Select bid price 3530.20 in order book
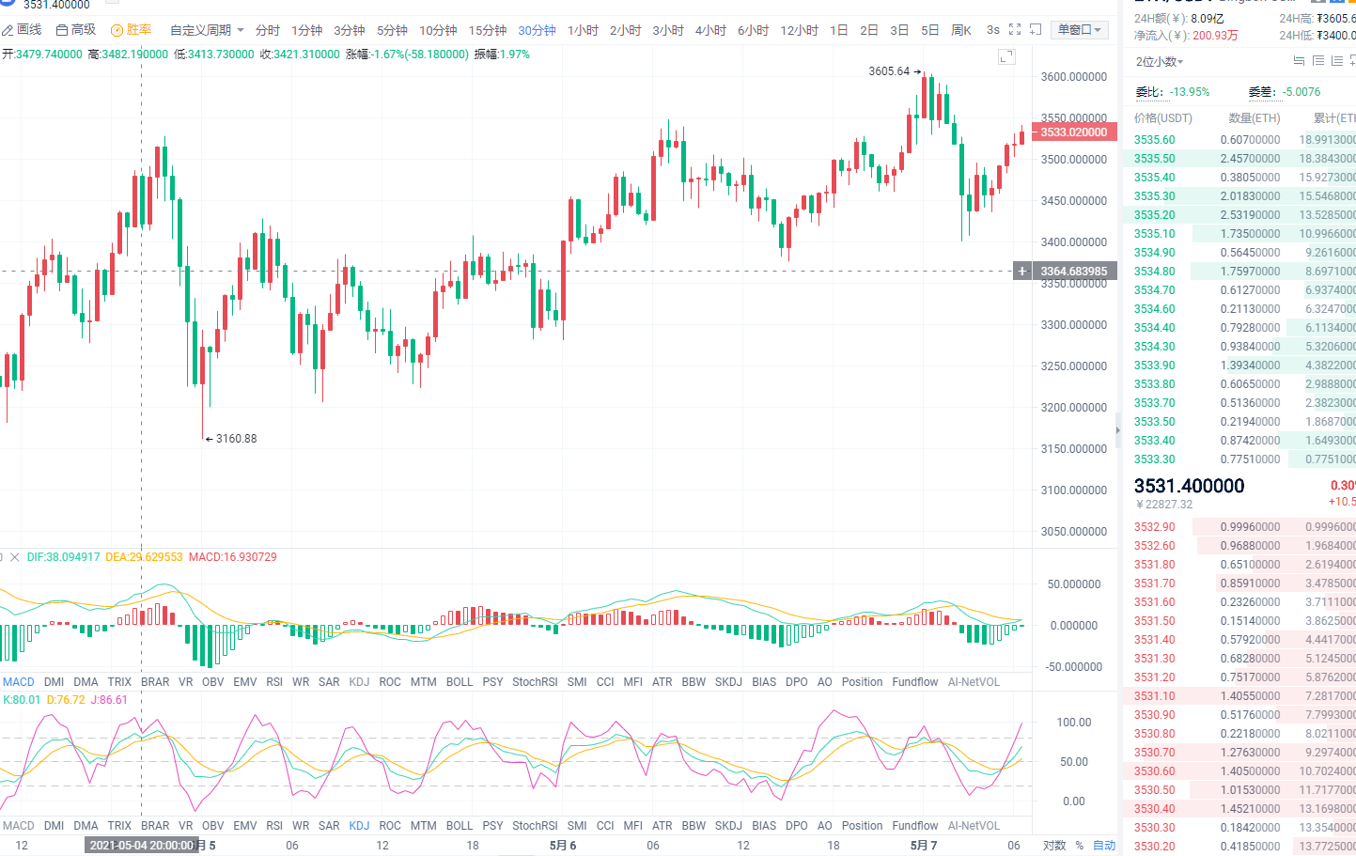Viewport: 1356px width, 856px height. coord(1154,847)
